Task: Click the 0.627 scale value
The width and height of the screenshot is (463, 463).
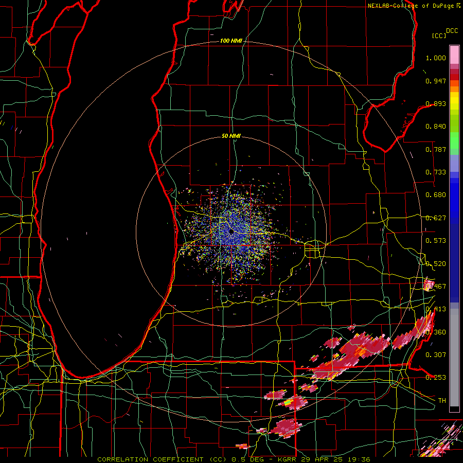Action: 436,218
